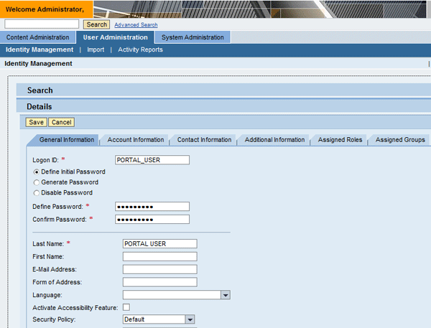
Task: Click the Logon ID input field
Action: tap(152, 160)
